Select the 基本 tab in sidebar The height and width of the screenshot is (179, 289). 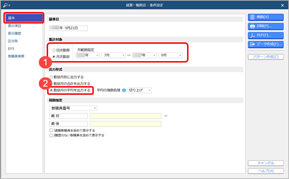coord(24,18)
